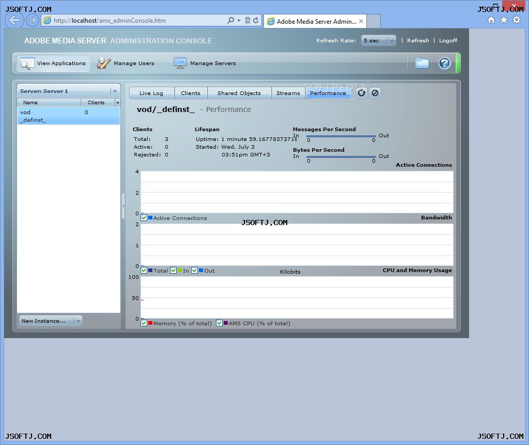Open the Favorites star icon

click(x=504, y=20)
